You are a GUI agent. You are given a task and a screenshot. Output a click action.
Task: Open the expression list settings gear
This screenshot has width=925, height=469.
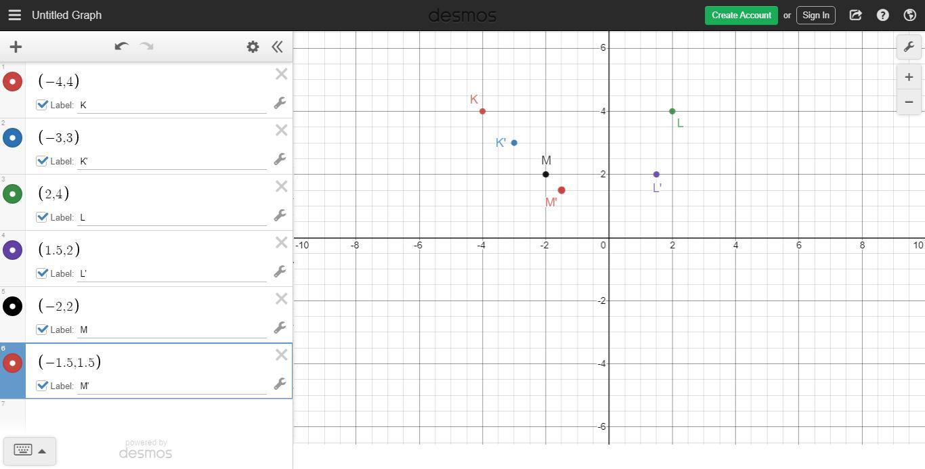tap(253, 47)
